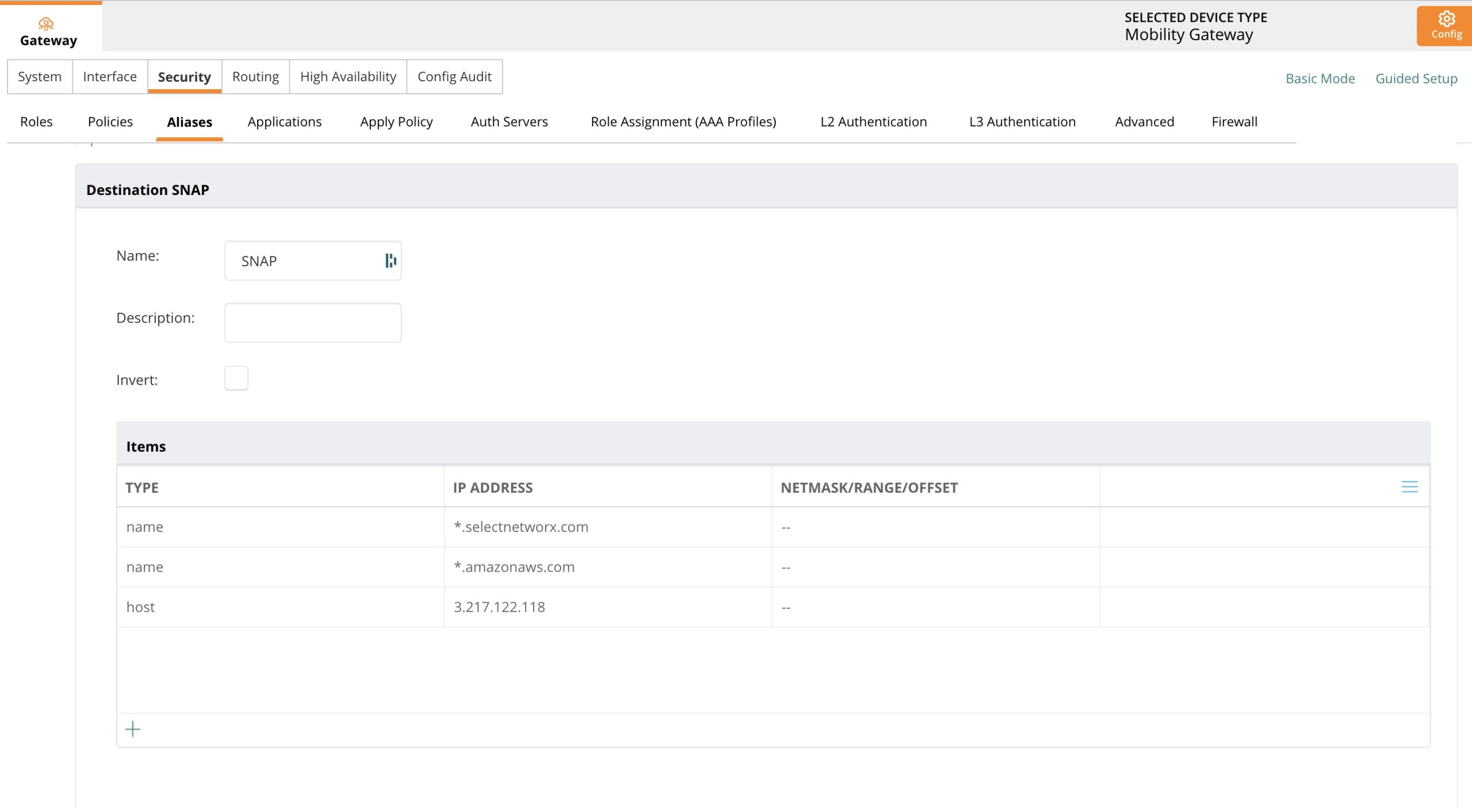Click into the Description input field
1472x808 pixels.
point(313,323)
